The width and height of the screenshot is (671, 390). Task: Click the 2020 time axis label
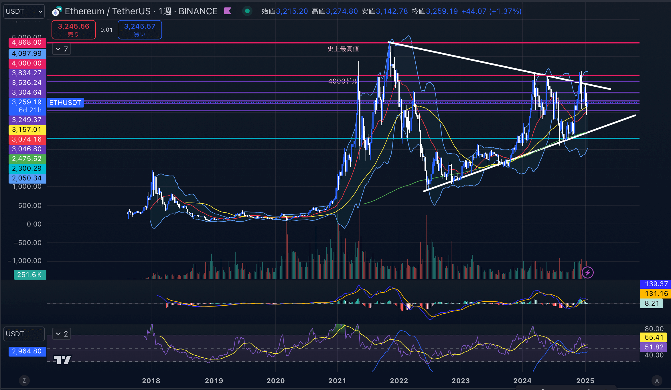pyautogui.click(x=276, y=381)
